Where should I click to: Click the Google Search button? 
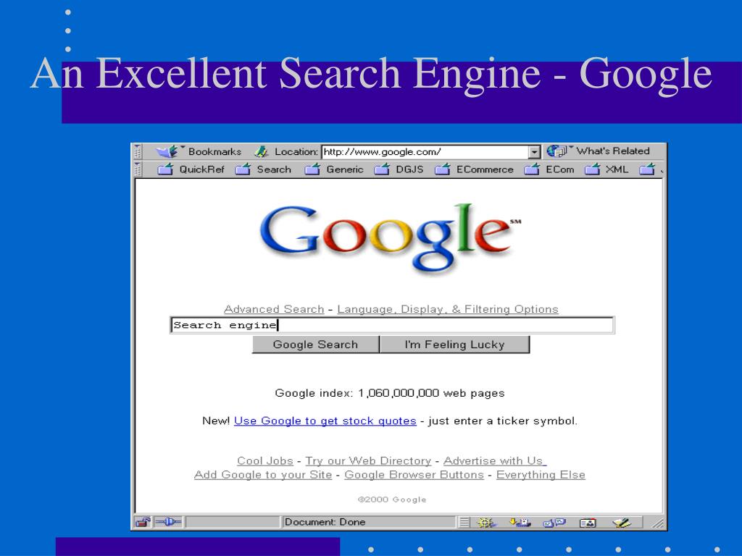coord(316,345)
